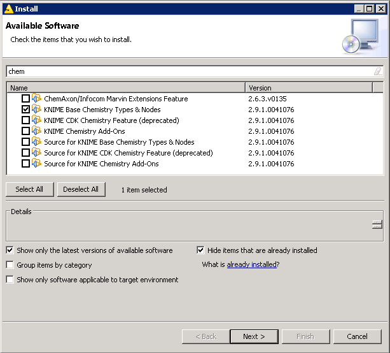Enable Show only software applicable to target environment

pos(10,280)
